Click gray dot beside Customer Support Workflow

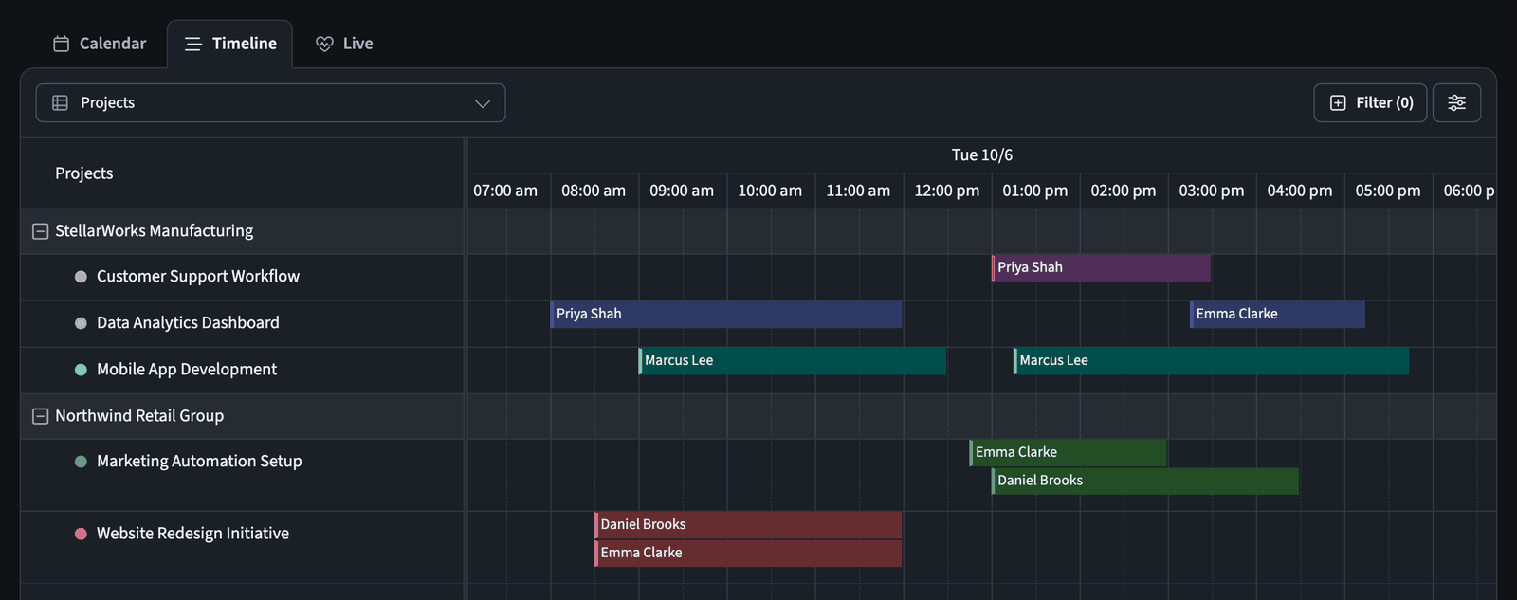(81, 277)
